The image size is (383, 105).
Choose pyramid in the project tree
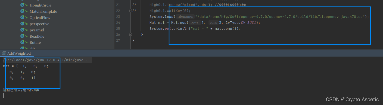[x=37, y=30]
